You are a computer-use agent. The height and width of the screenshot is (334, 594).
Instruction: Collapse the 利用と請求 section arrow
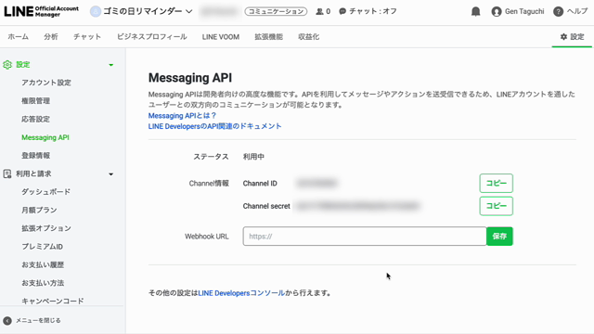[x=111, y=174]
